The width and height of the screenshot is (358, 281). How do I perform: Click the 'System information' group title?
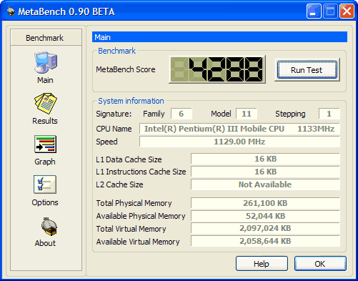pyautogui.click(x=131, y=101)
